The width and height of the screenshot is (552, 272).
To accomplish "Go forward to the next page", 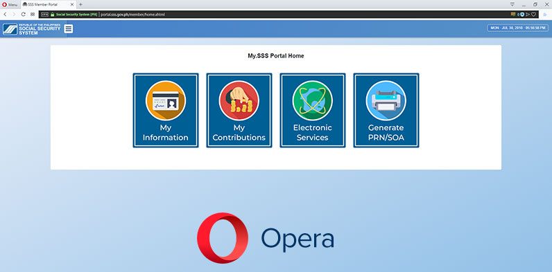I will point(14,15).
